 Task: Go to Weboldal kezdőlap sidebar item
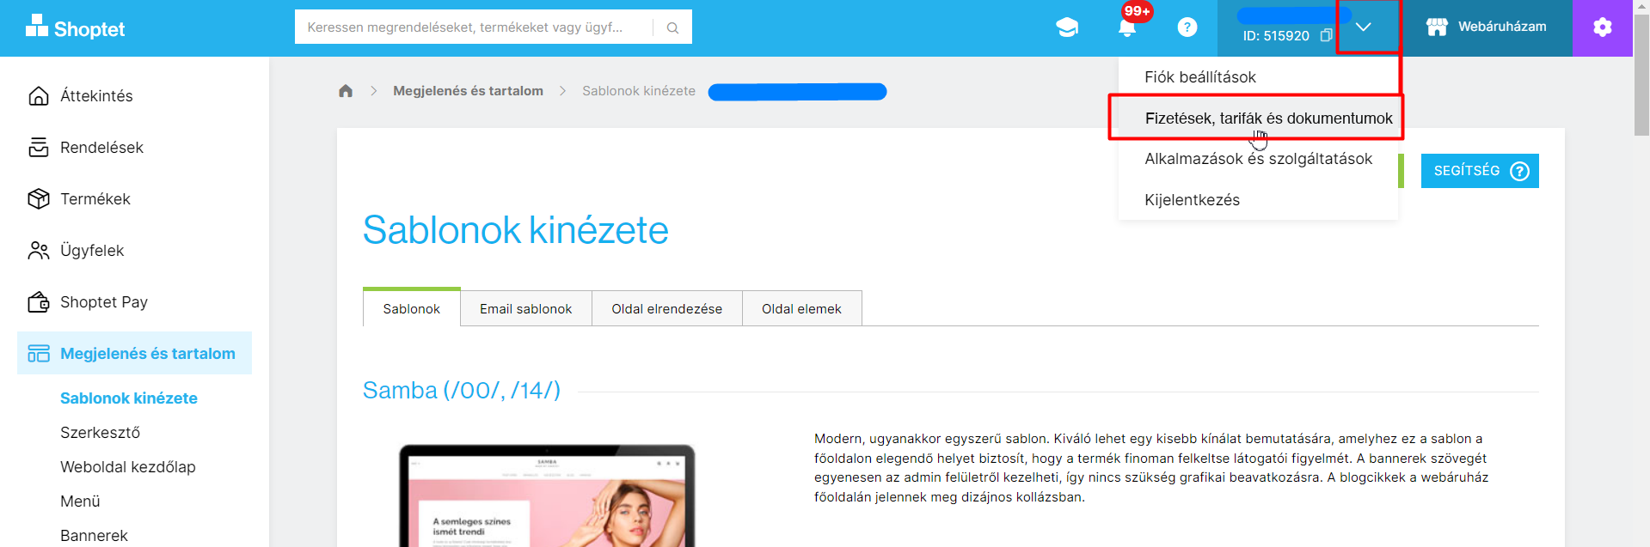(x=128, y=467)
